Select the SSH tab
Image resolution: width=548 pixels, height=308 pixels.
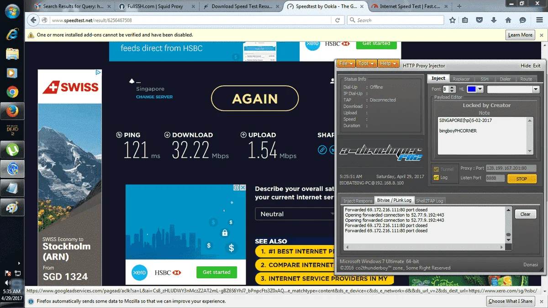click(x=484, y=79)
